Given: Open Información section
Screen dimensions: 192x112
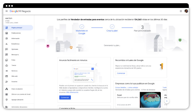Looking at the screenshot, I should click(x=15, y=38).
